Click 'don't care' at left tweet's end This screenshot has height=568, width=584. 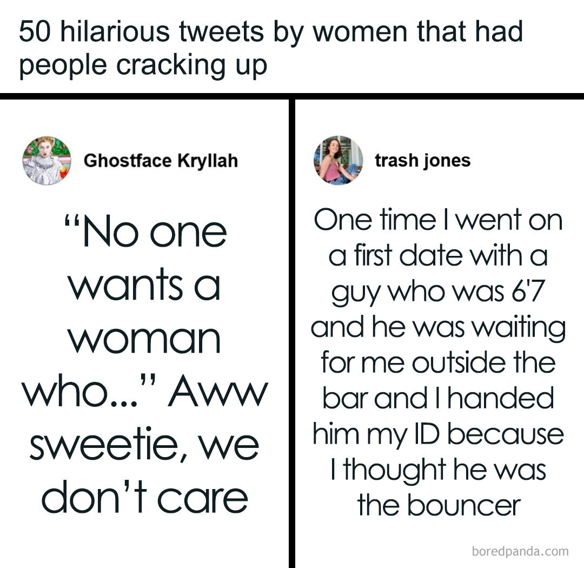pyautogui.click(x=145, y=498)
